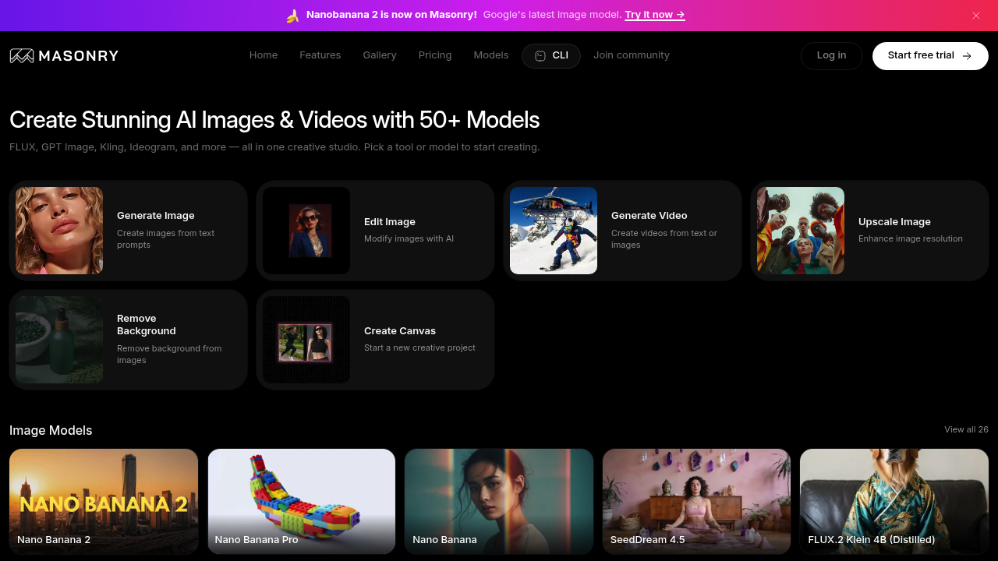Open the Try it now link
Viewport: 998px width, 561px height.
(654, 14)
